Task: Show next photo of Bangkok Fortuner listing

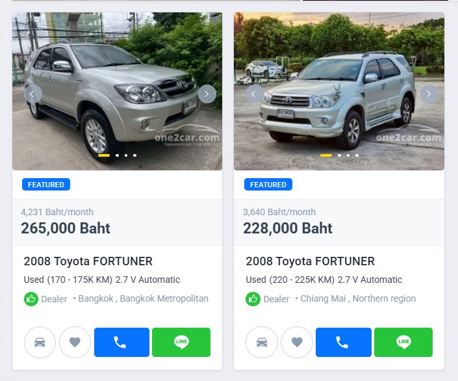Action: [207, 94]
